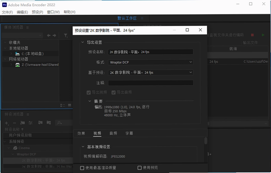Switch to the 字幕 tab
The height and width of the screenshot is (173, 271).
129,133
